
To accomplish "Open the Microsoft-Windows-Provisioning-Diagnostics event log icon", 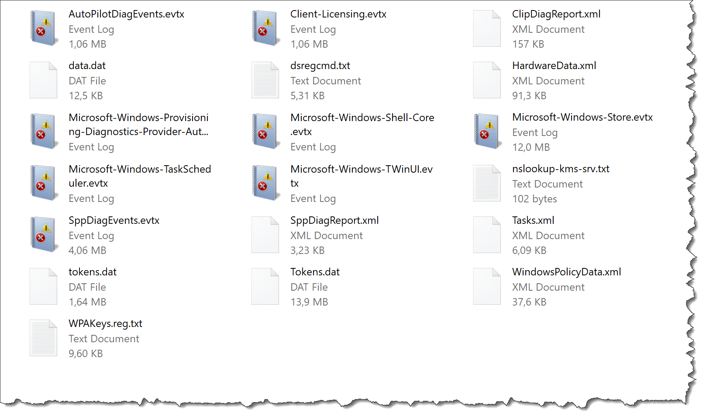I will pyautogui.click(x=43, y=131).
